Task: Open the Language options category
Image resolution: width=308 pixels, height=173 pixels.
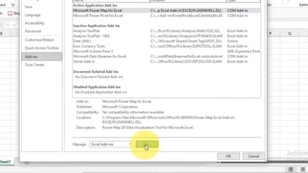Action: (33, 15)
